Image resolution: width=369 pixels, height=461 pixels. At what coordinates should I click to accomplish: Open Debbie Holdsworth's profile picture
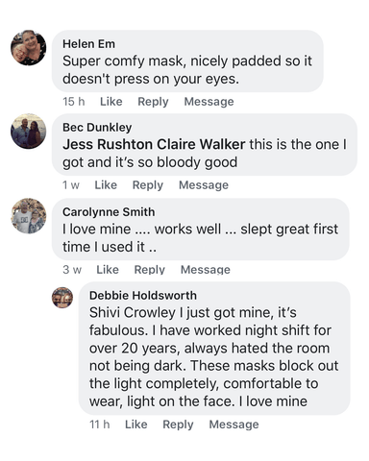click(62, 298)
